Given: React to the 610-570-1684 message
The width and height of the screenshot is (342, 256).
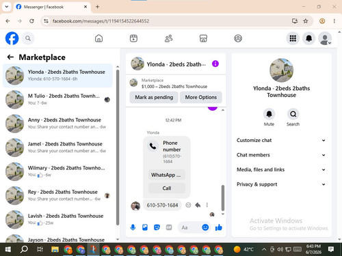Looking at the screenshot, I should tap(188, 205).
